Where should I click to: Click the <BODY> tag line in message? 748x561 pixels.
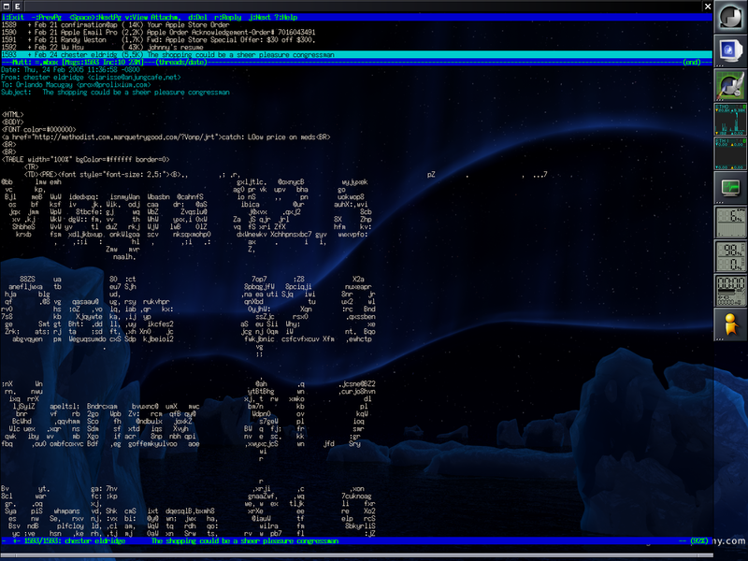pyautogui.click(x=12, y=122)
